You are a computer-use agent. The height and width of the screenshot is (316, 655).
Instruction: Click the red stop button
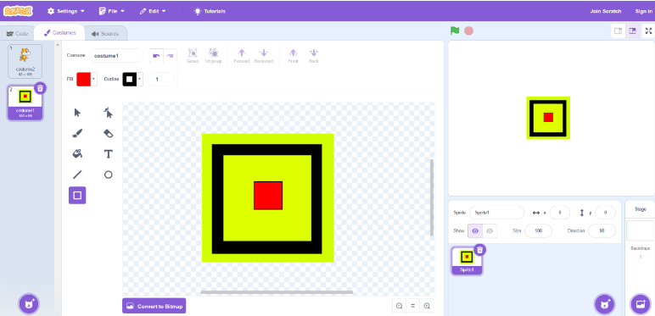[468, 30]
